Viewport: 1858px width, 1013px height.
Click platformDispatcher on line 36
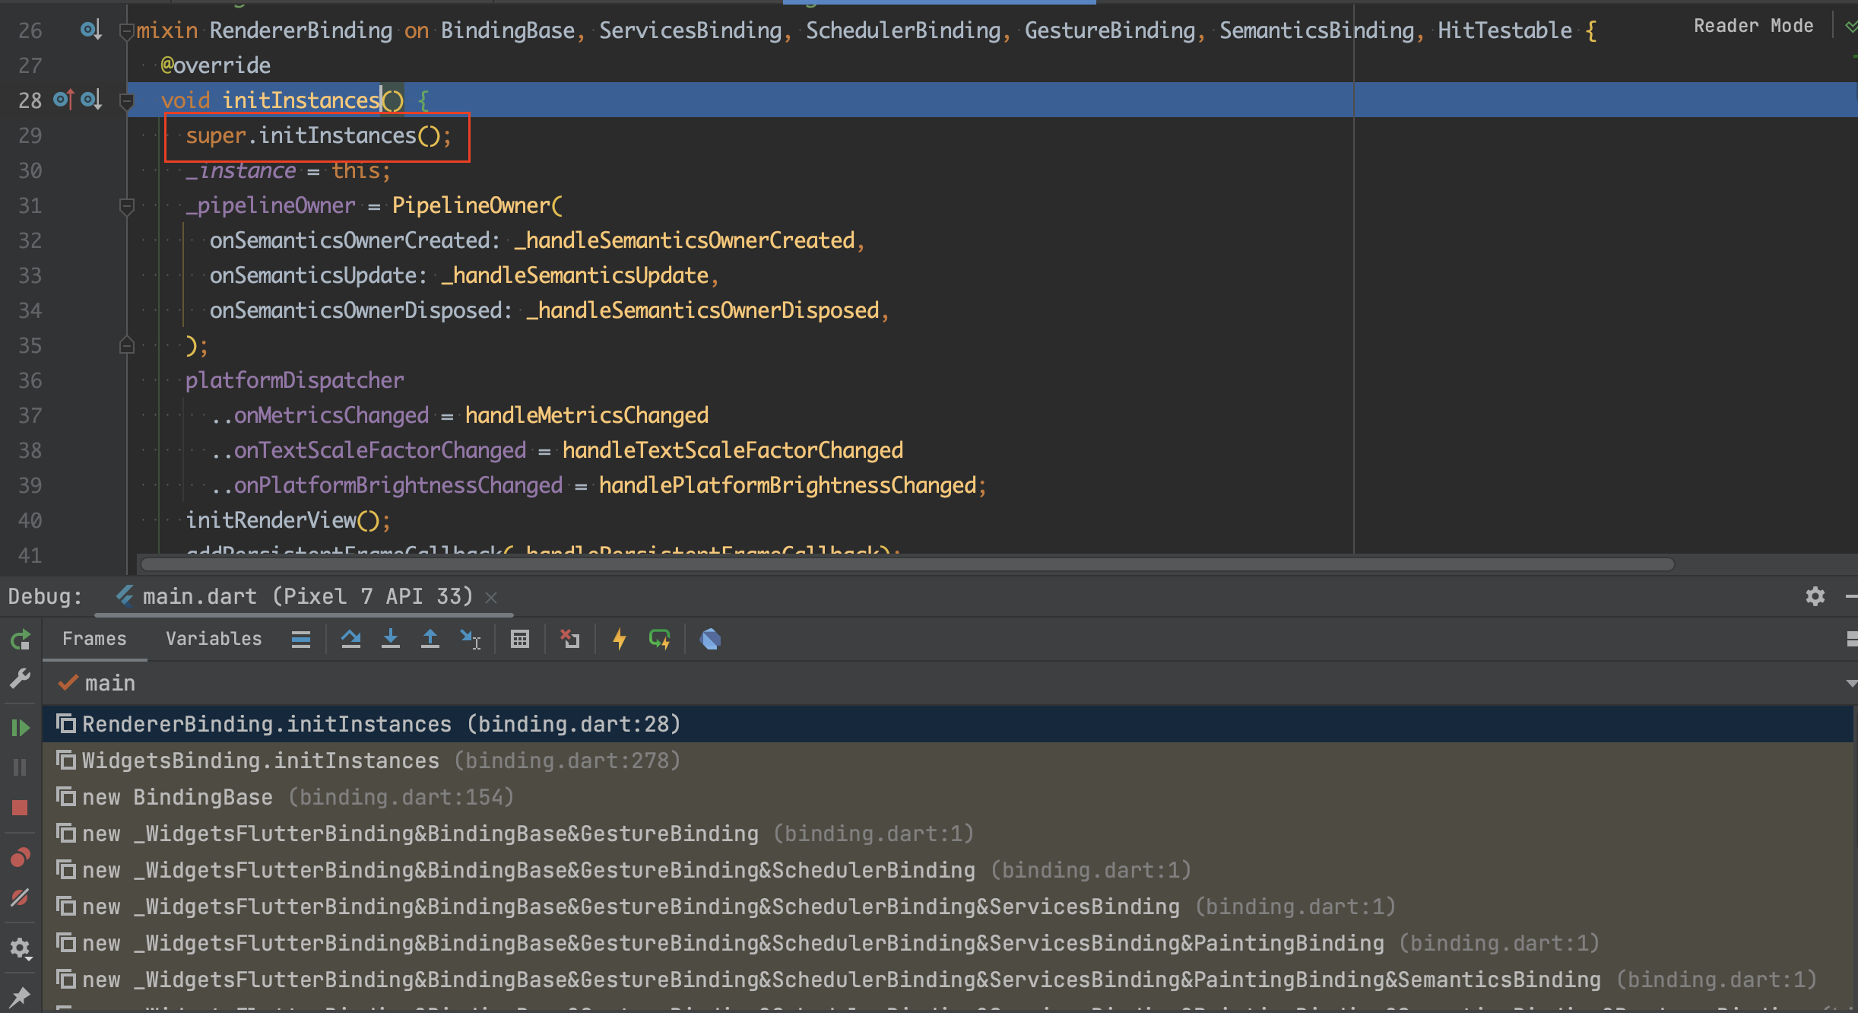click(x=294, y=381)
